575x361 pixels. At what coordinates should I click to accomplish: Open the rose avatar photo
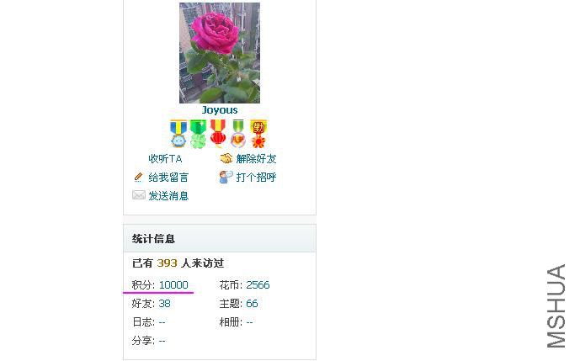(219, 53)
